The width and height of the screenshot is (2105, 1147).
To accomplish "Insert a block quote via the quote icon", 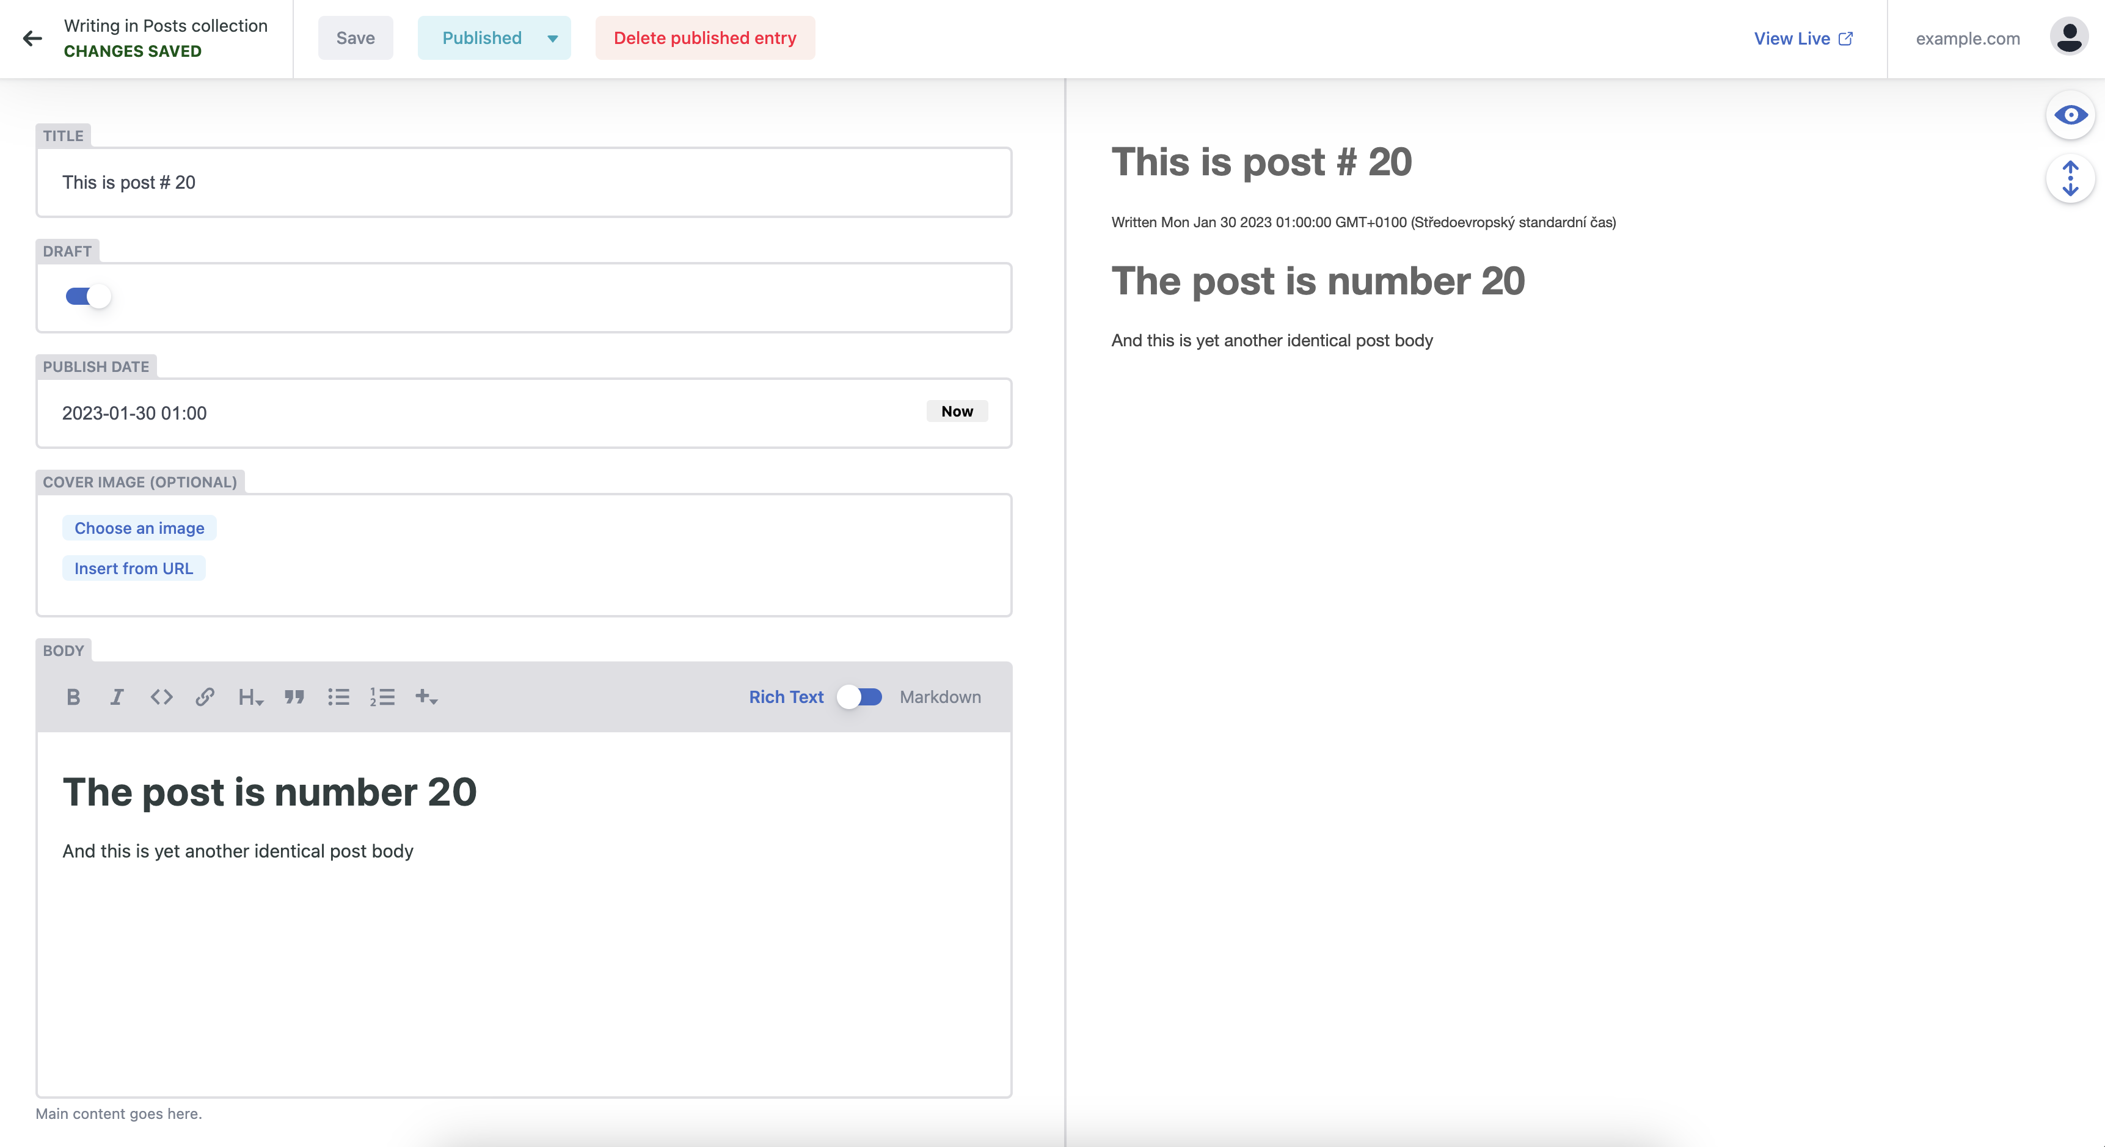I will pyautogui.click(x=294, y=697).
